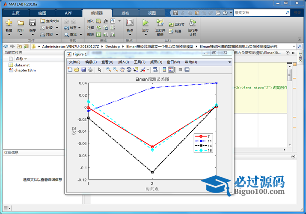Open the Print (打印) dropdown arrow
This screenshot has height=214, width=306.
click(x=57, y=35)
